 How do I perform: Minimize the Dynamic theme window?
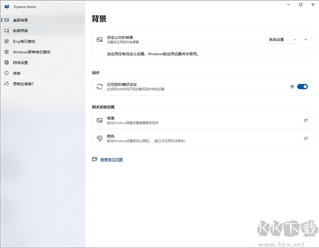tap(289, 5)
